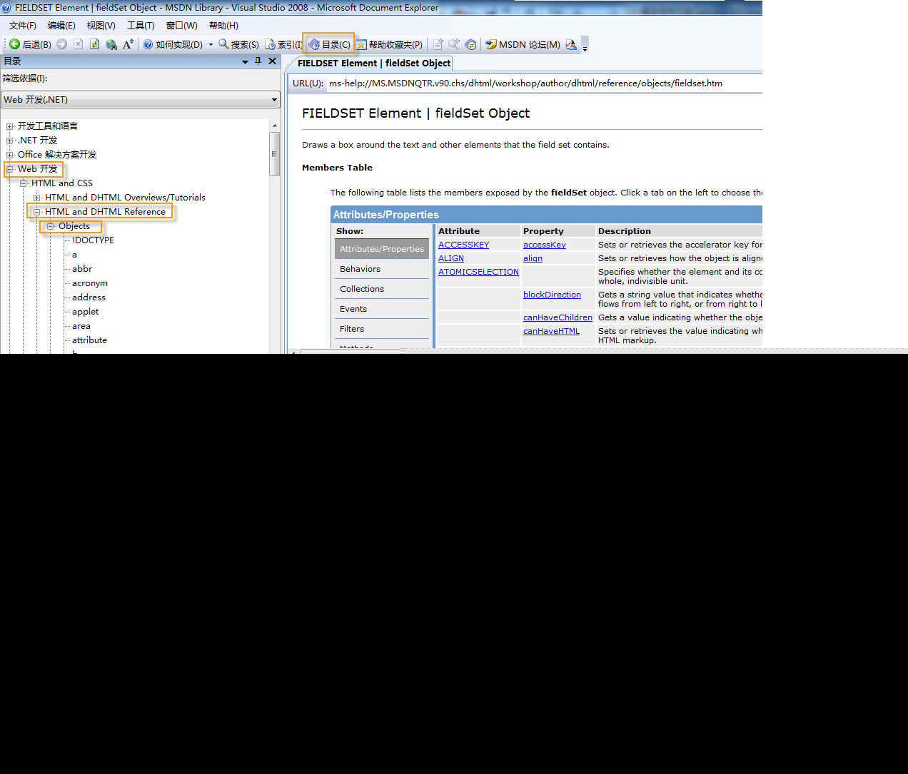Click the stop loading icon
This screenshot has width=908, height=774.
[79, 44]
